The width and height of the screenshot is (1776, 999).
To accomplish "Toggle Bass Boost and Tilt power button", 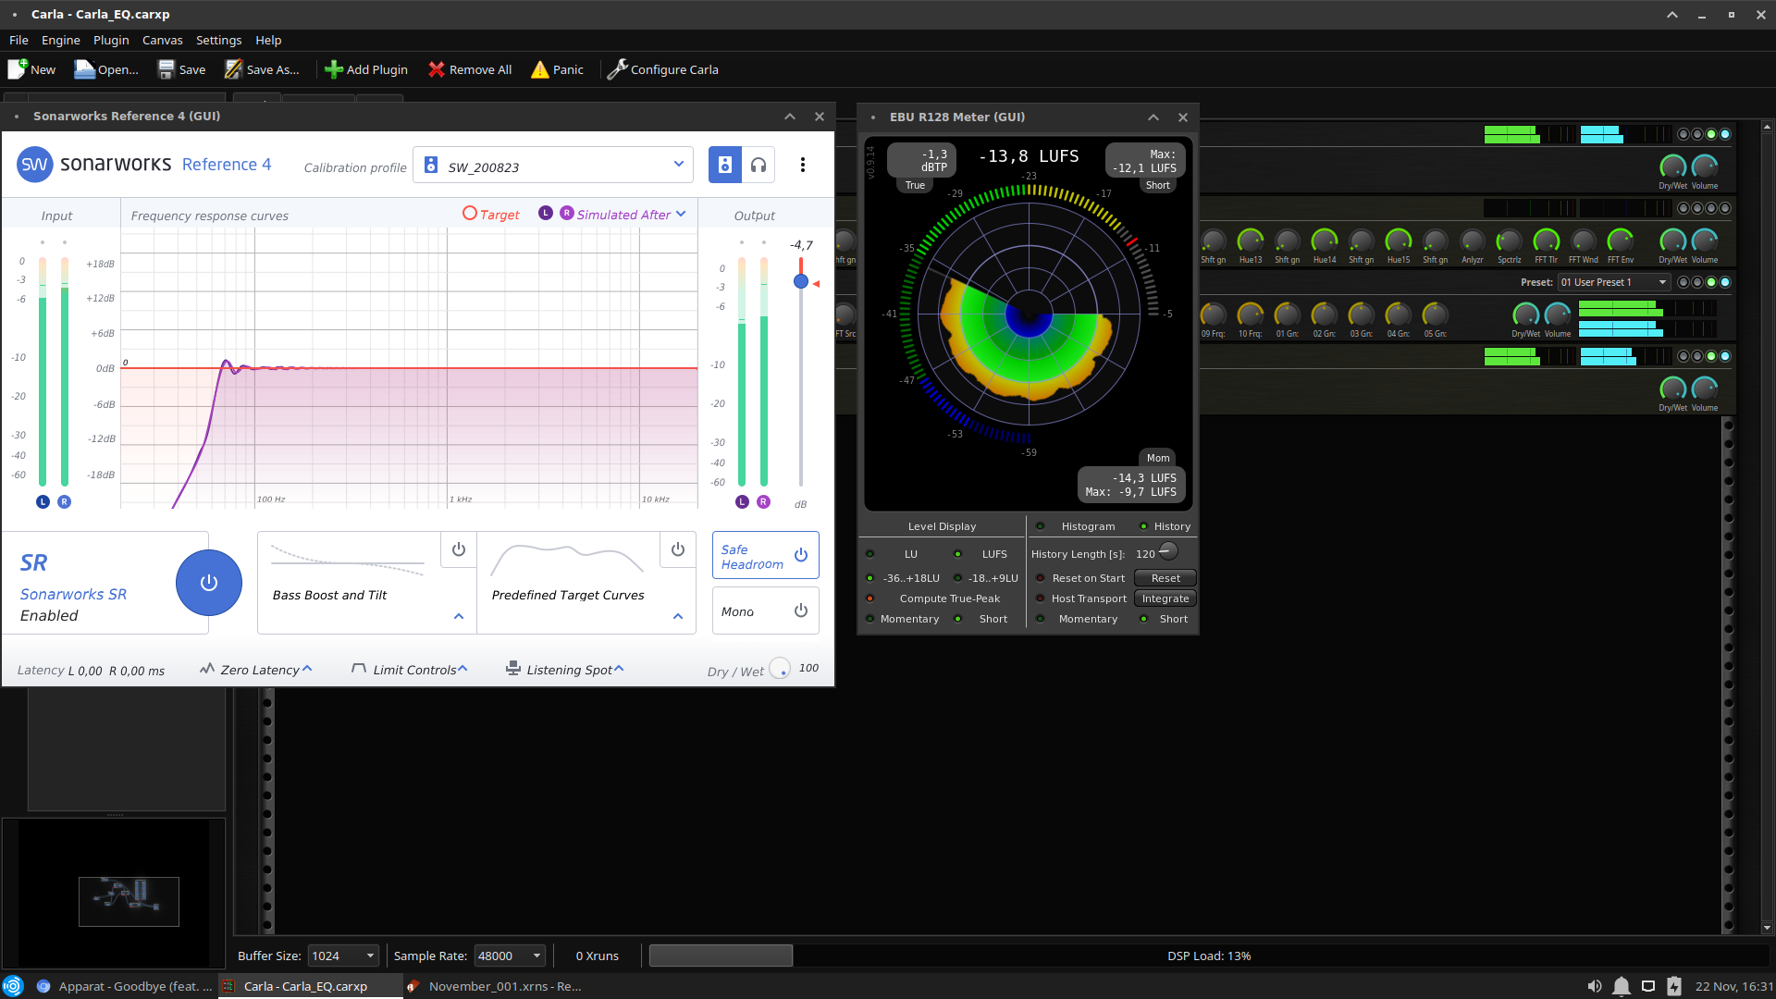I will tap(459, 549).
